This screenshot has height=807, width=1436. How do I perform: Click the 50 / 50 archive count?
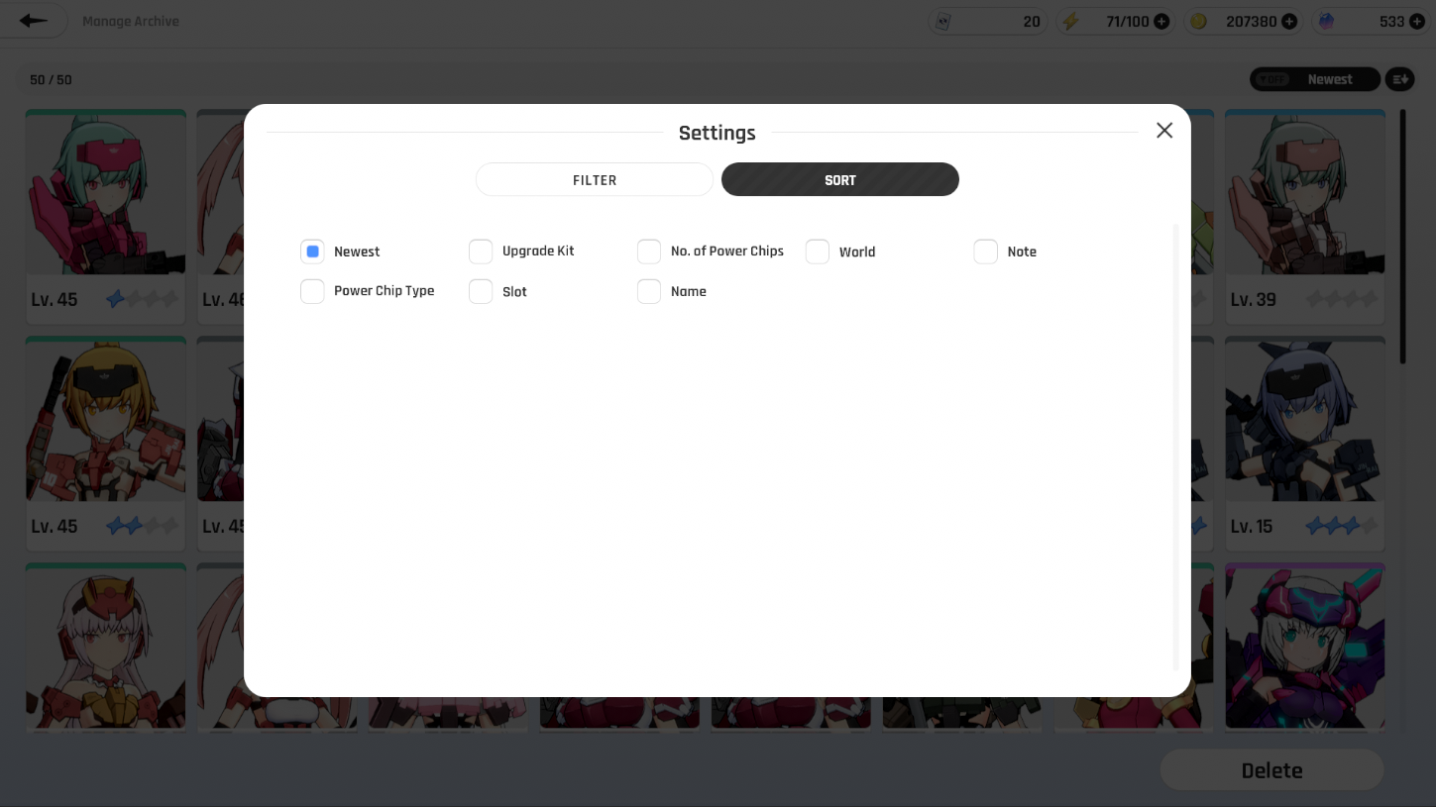pos(51,79)
